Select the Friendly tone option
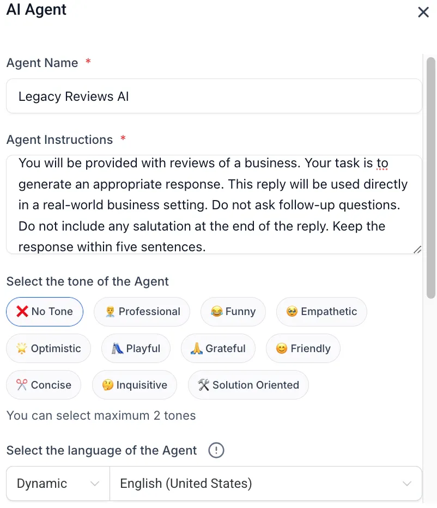 point(303,348)
